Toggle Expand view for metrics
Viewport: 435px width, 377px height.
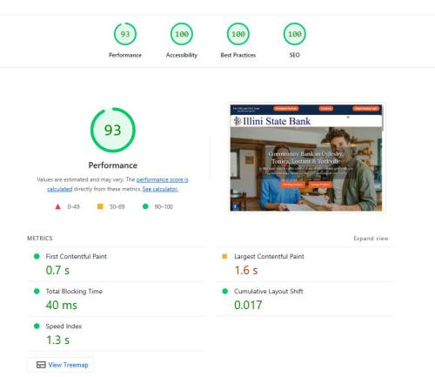[371, 239]
